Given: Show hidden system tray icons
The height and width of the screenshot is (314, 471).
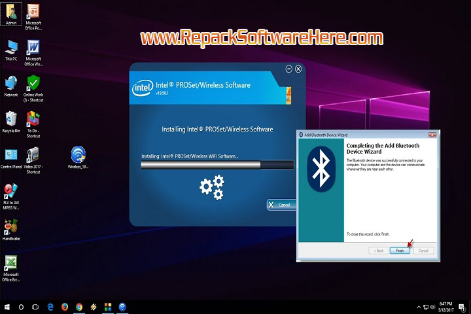Looking at the screenshot, I should 419,307.
